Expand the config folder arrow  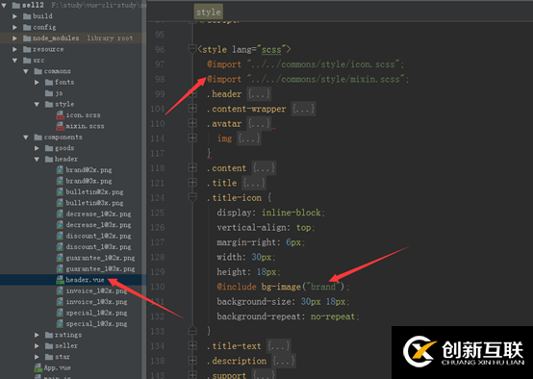[x=14, y=27]
